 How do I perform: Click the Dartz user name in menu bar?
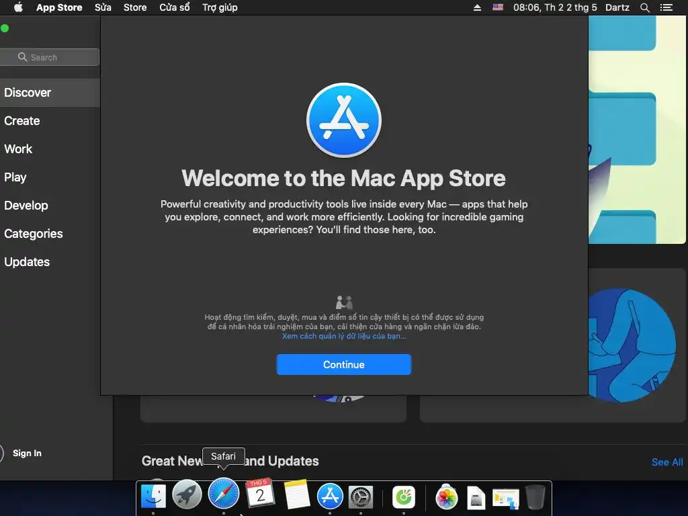[617, 7]
